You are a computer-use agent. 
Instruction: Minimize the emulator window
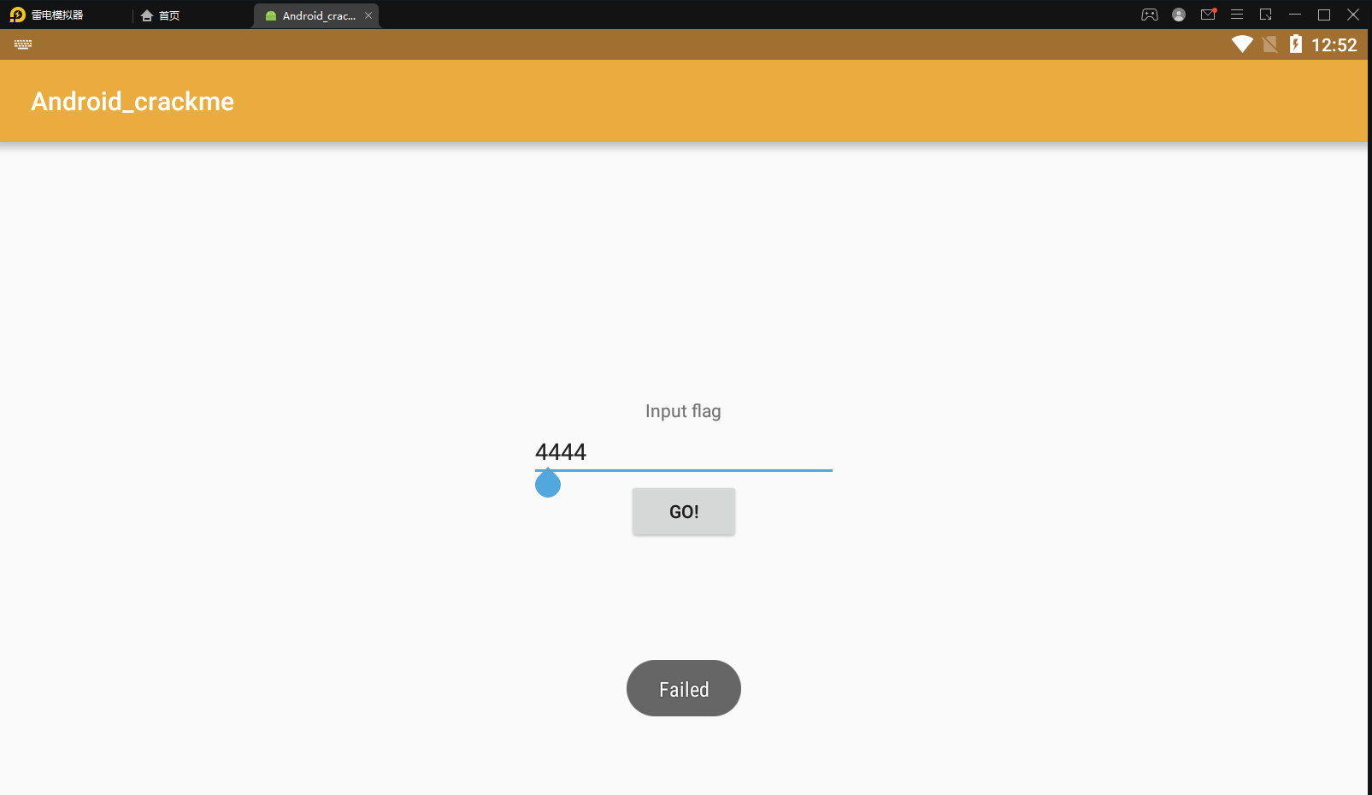(1295, 15)
